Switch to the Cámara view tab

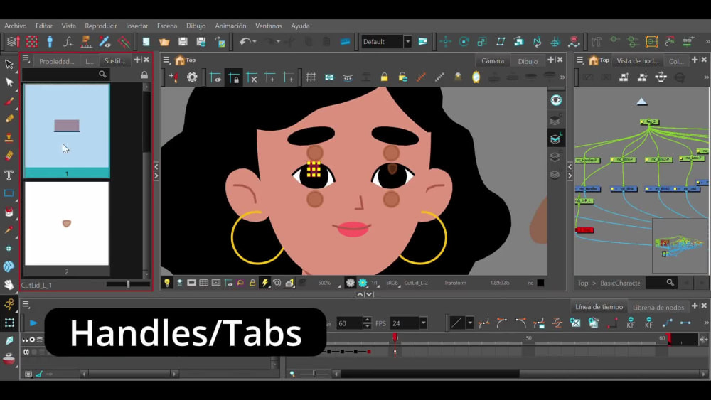pyautogui.click(x=493, y=60)
